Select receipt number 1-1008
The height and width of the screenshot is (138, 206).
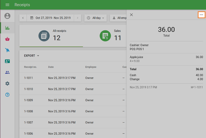28,111
